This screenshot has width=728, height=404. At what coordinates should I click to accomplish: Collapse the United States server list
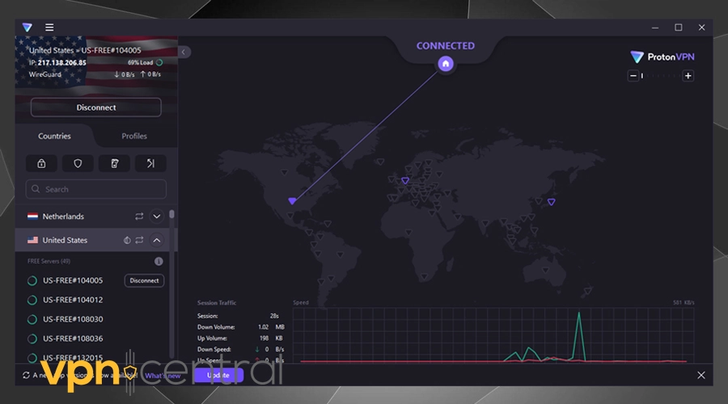click(x=157, y=240)
